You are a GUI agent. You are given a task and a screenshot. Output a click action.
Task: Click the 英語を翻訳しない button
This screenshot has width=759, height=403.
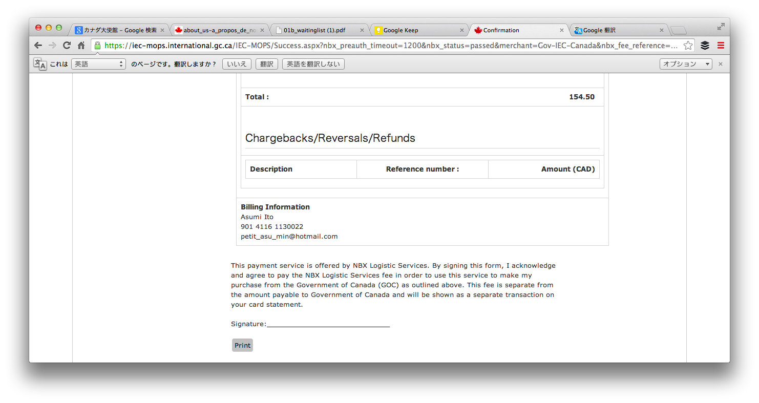(x=313, y=64)
